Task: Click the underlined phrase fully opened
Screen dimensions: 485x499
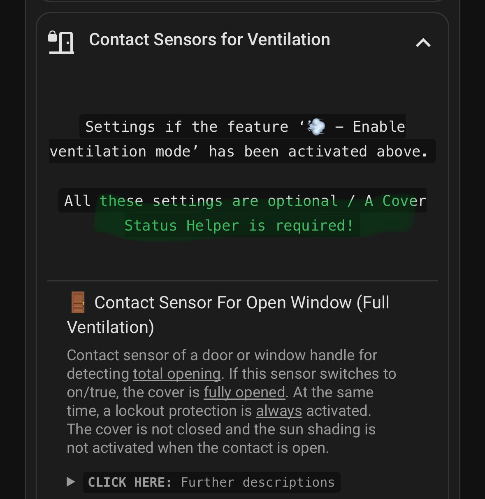Action: (x=244, y=392)
